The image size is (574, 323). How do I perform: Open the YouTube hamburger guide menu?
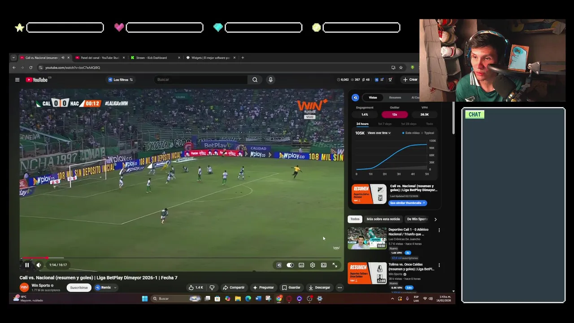17,80
